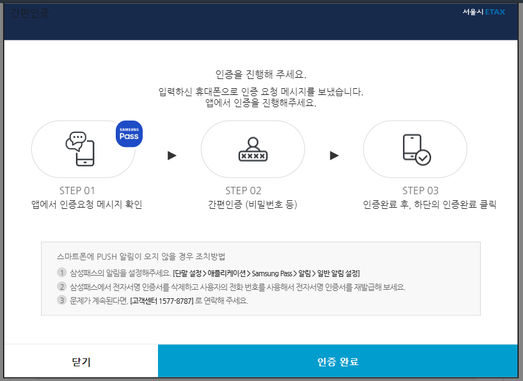This screenshot has width=523, height=381.
Task: Click the numbered circle 1 in the help list
Action: (62, 273)
